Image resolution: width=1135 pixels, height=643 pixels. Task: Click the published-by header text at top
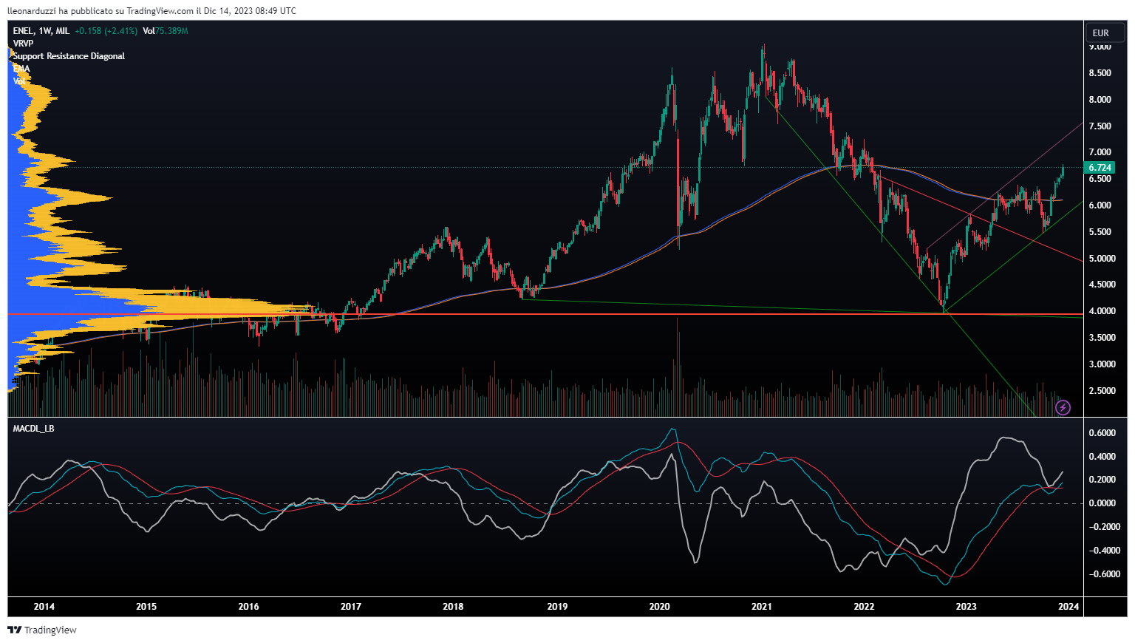tap(151, 11)
